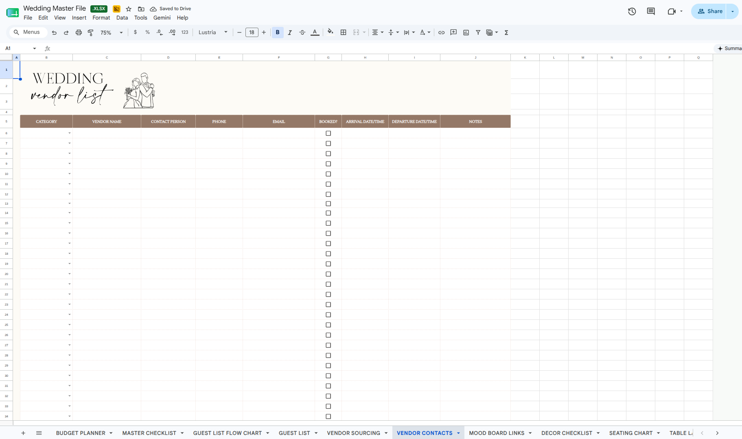The image size is (742, 439).
Task: Open Category dropdown in row 6
Action: [x=70, y=133]
